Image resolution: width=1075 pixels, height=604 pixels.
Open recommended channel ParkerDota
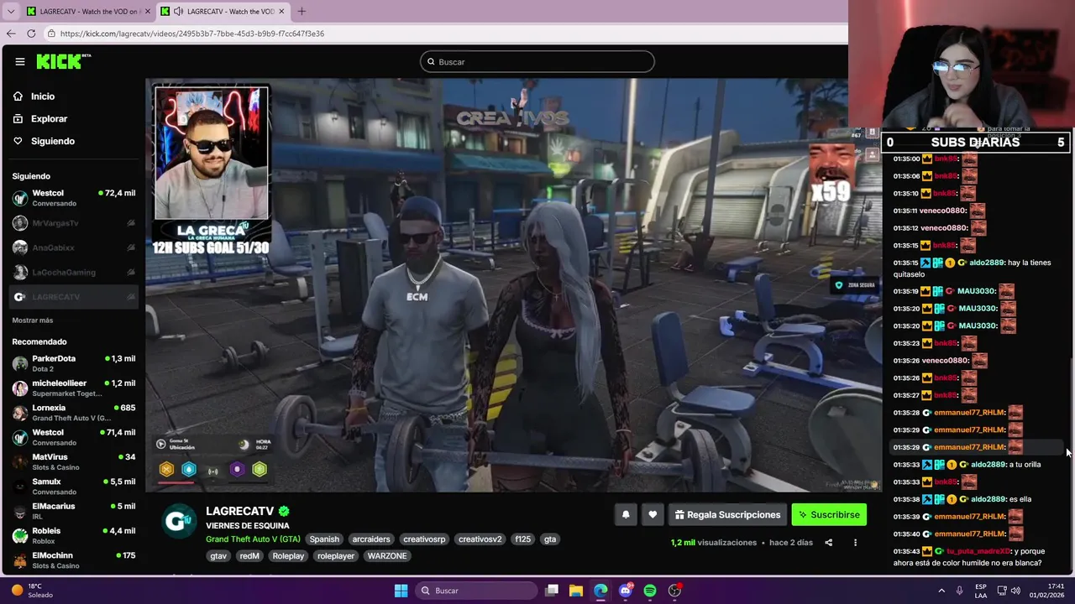74,363
